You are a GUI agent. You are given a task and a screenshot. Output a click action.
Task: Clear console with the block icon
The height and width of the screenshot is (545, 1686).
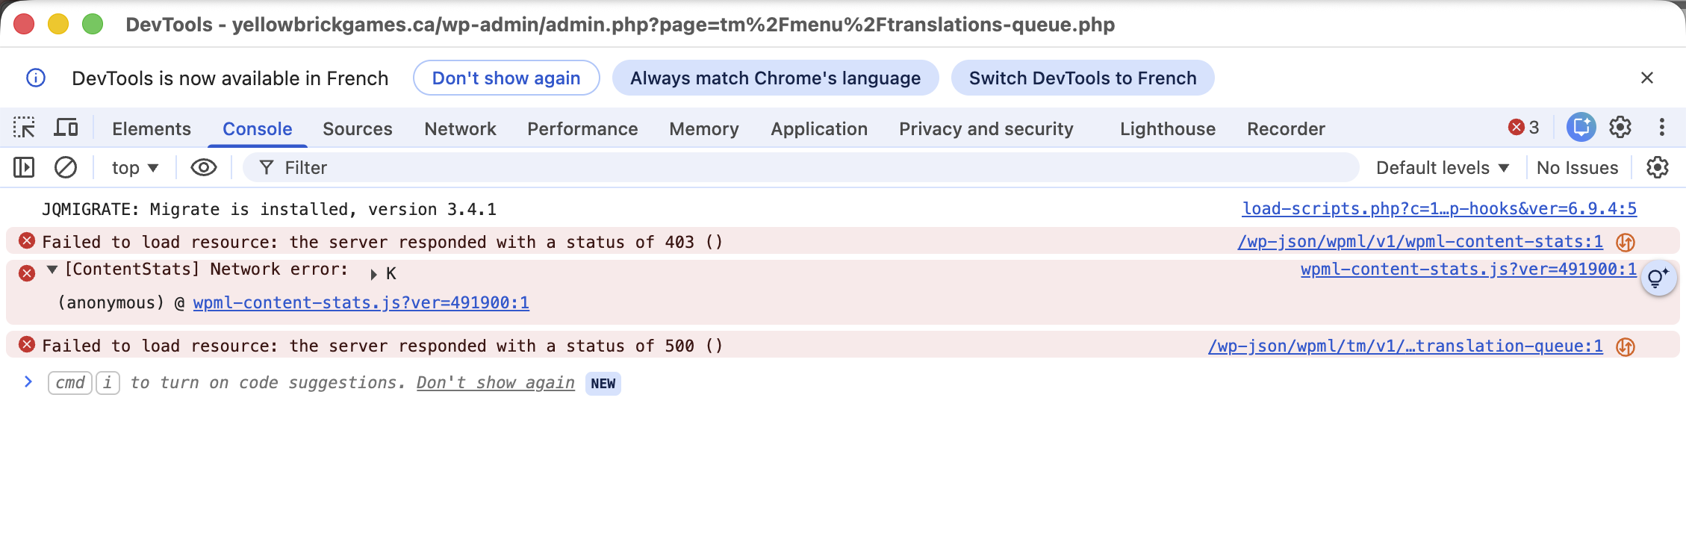tap(66, 168)
